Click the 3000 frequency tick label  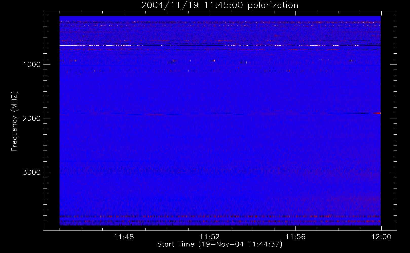(32, 172)
